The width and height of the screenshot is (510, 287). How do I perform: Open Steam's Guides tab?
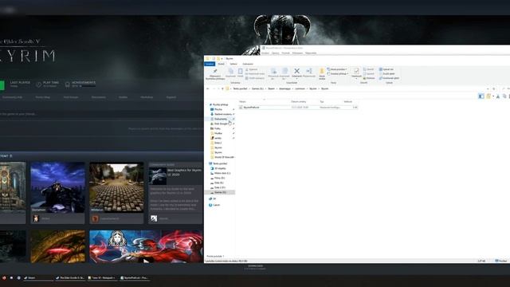click(x=123, y=97)
